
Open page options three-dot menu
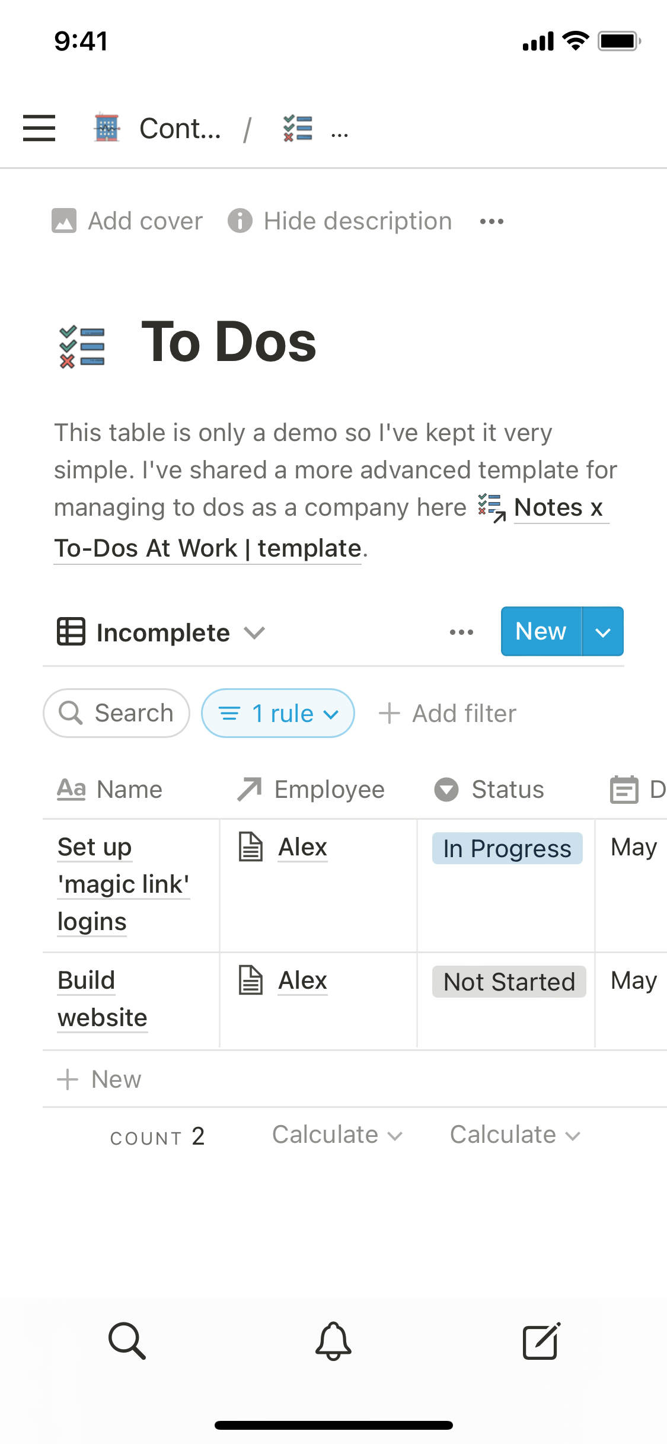(x=492, y=222)
